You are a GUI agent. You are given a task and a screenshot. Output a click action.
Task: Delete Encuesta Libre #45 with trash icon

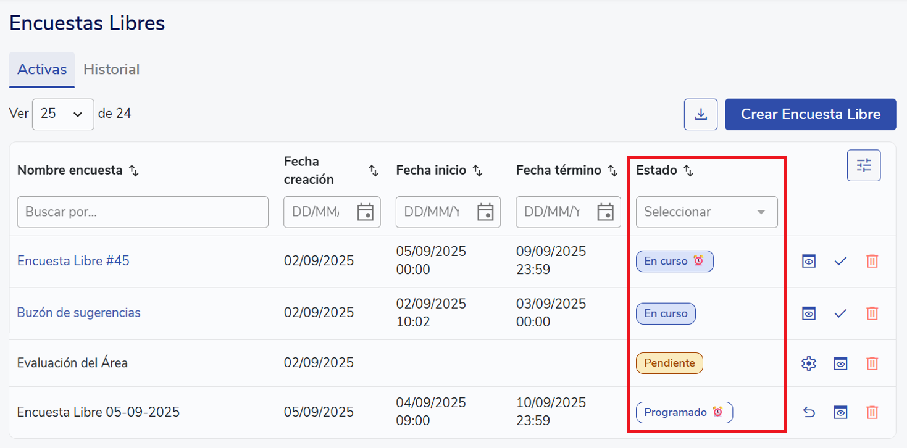(871, 261)
